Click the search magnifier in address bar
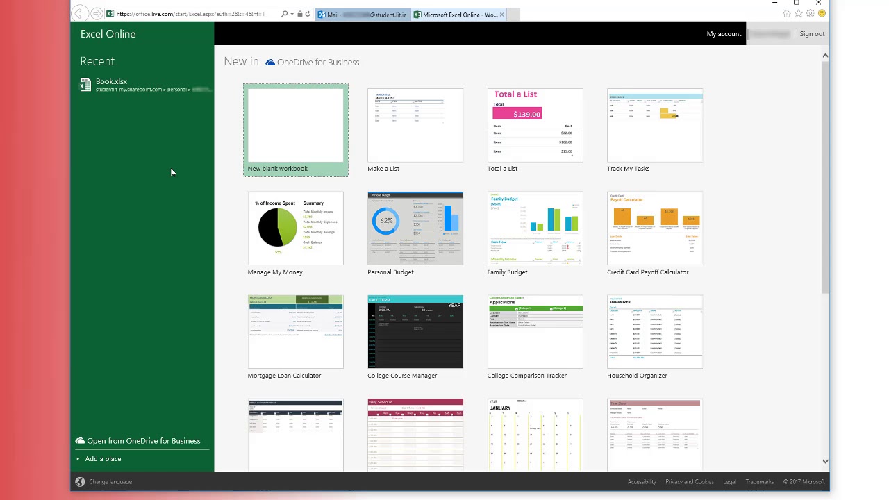The width and height of the screenshot is (889, 500). (285, 14)
